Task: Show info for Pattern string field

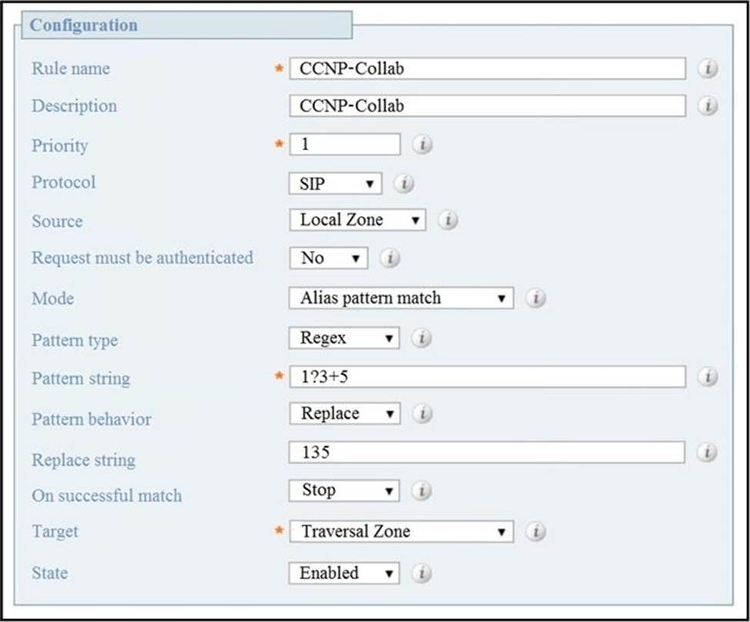Action: (708, 376)
